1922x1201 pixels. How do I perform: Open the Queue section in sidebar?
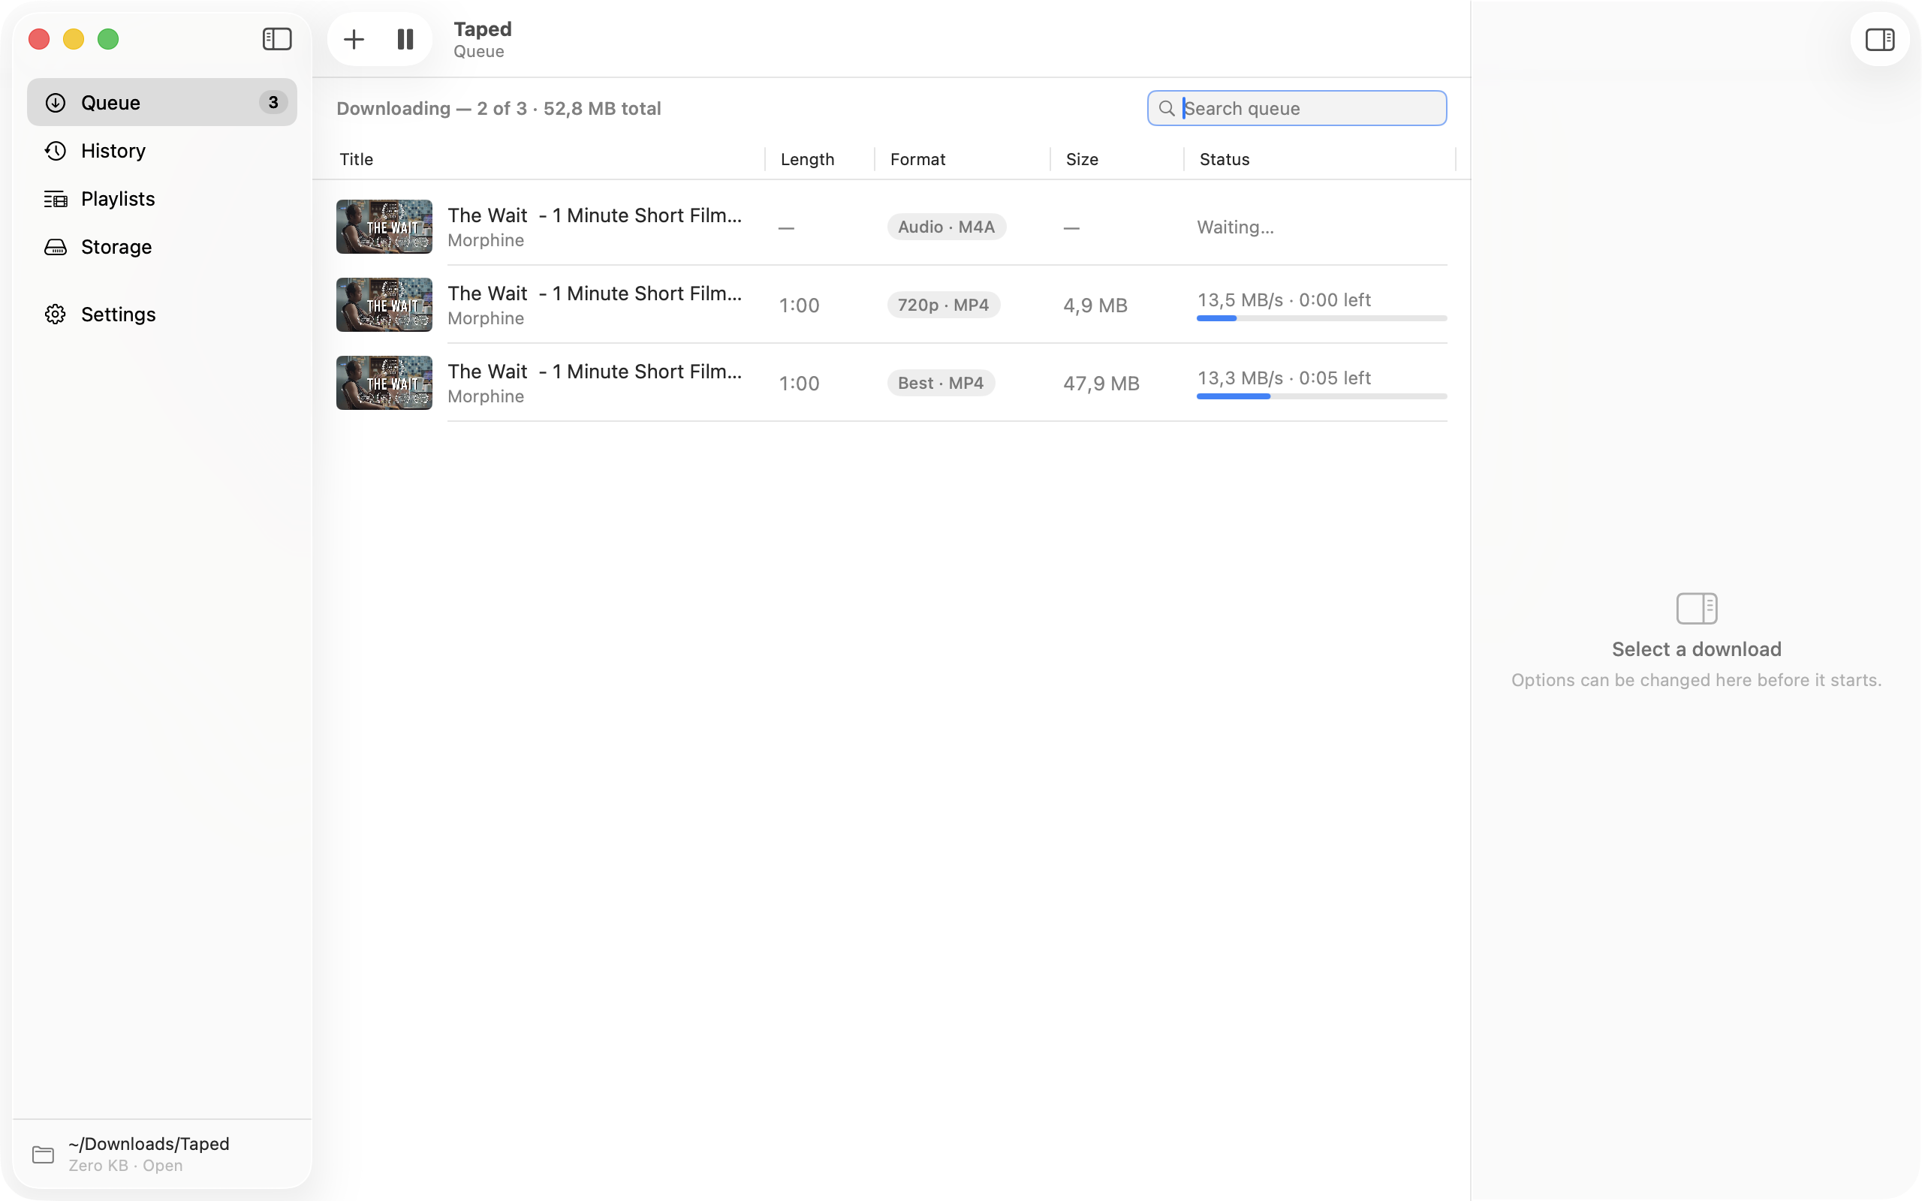162,103
